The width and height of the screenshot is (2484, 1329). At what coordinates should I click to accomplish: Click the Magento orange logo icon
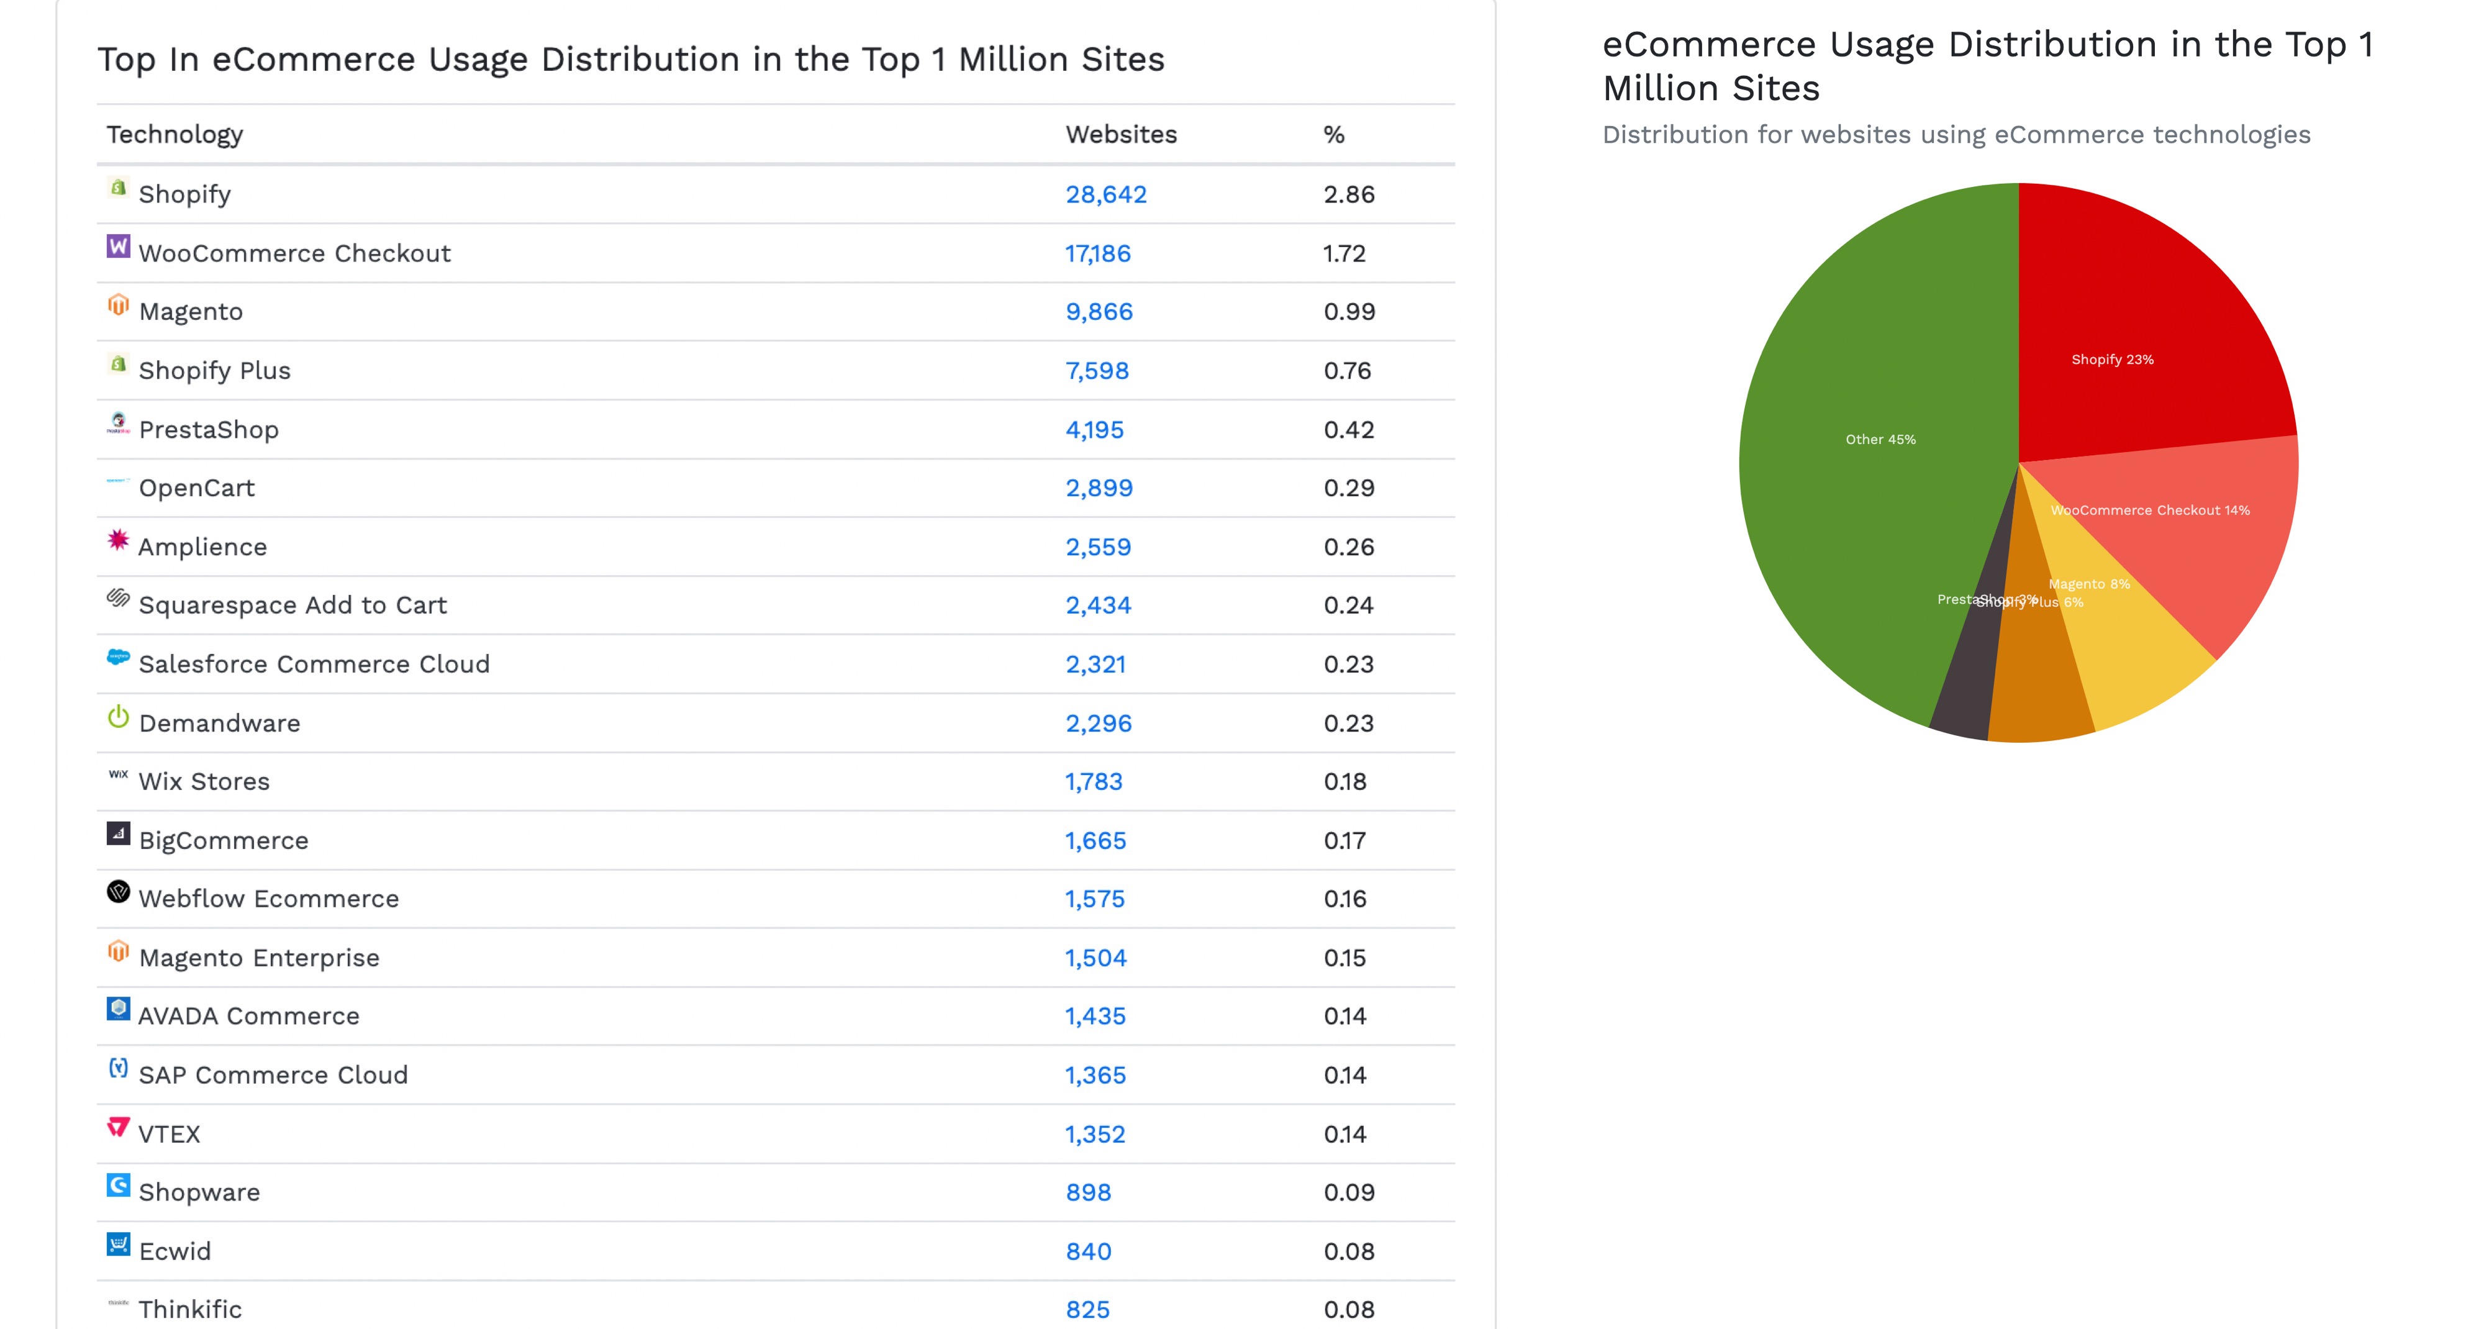tap(117, 305)
